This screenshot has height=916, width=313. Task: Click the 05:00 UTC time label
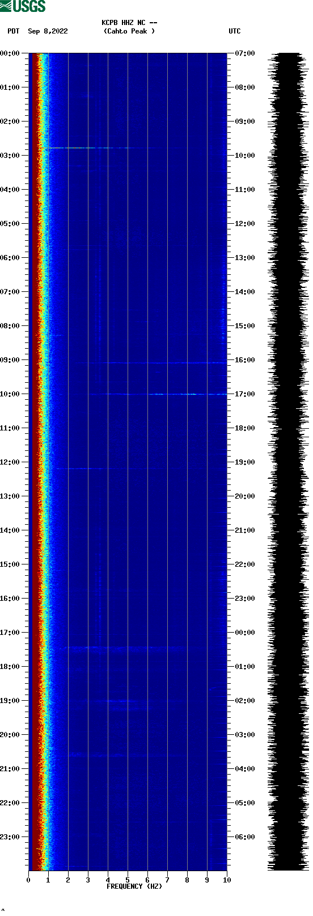(245, 803)
